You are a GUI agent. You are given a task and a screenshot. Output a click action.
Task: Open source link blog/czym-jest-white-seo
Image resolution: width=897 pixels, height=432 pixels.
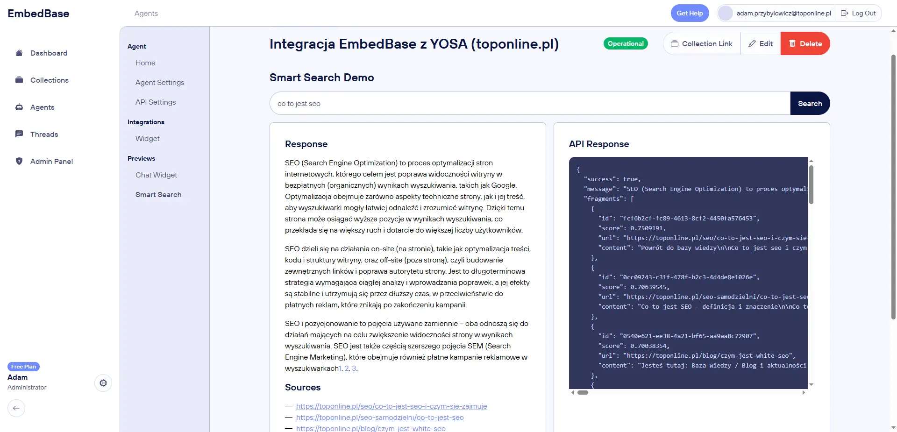tap(371, 428)
